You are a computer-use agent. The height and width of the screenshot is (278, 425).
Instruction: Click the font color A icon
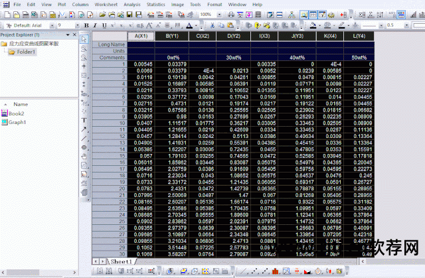tap(189, 25)
